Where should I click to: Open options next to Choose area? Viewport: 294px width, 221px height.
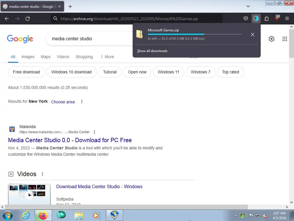coord(82,102)
